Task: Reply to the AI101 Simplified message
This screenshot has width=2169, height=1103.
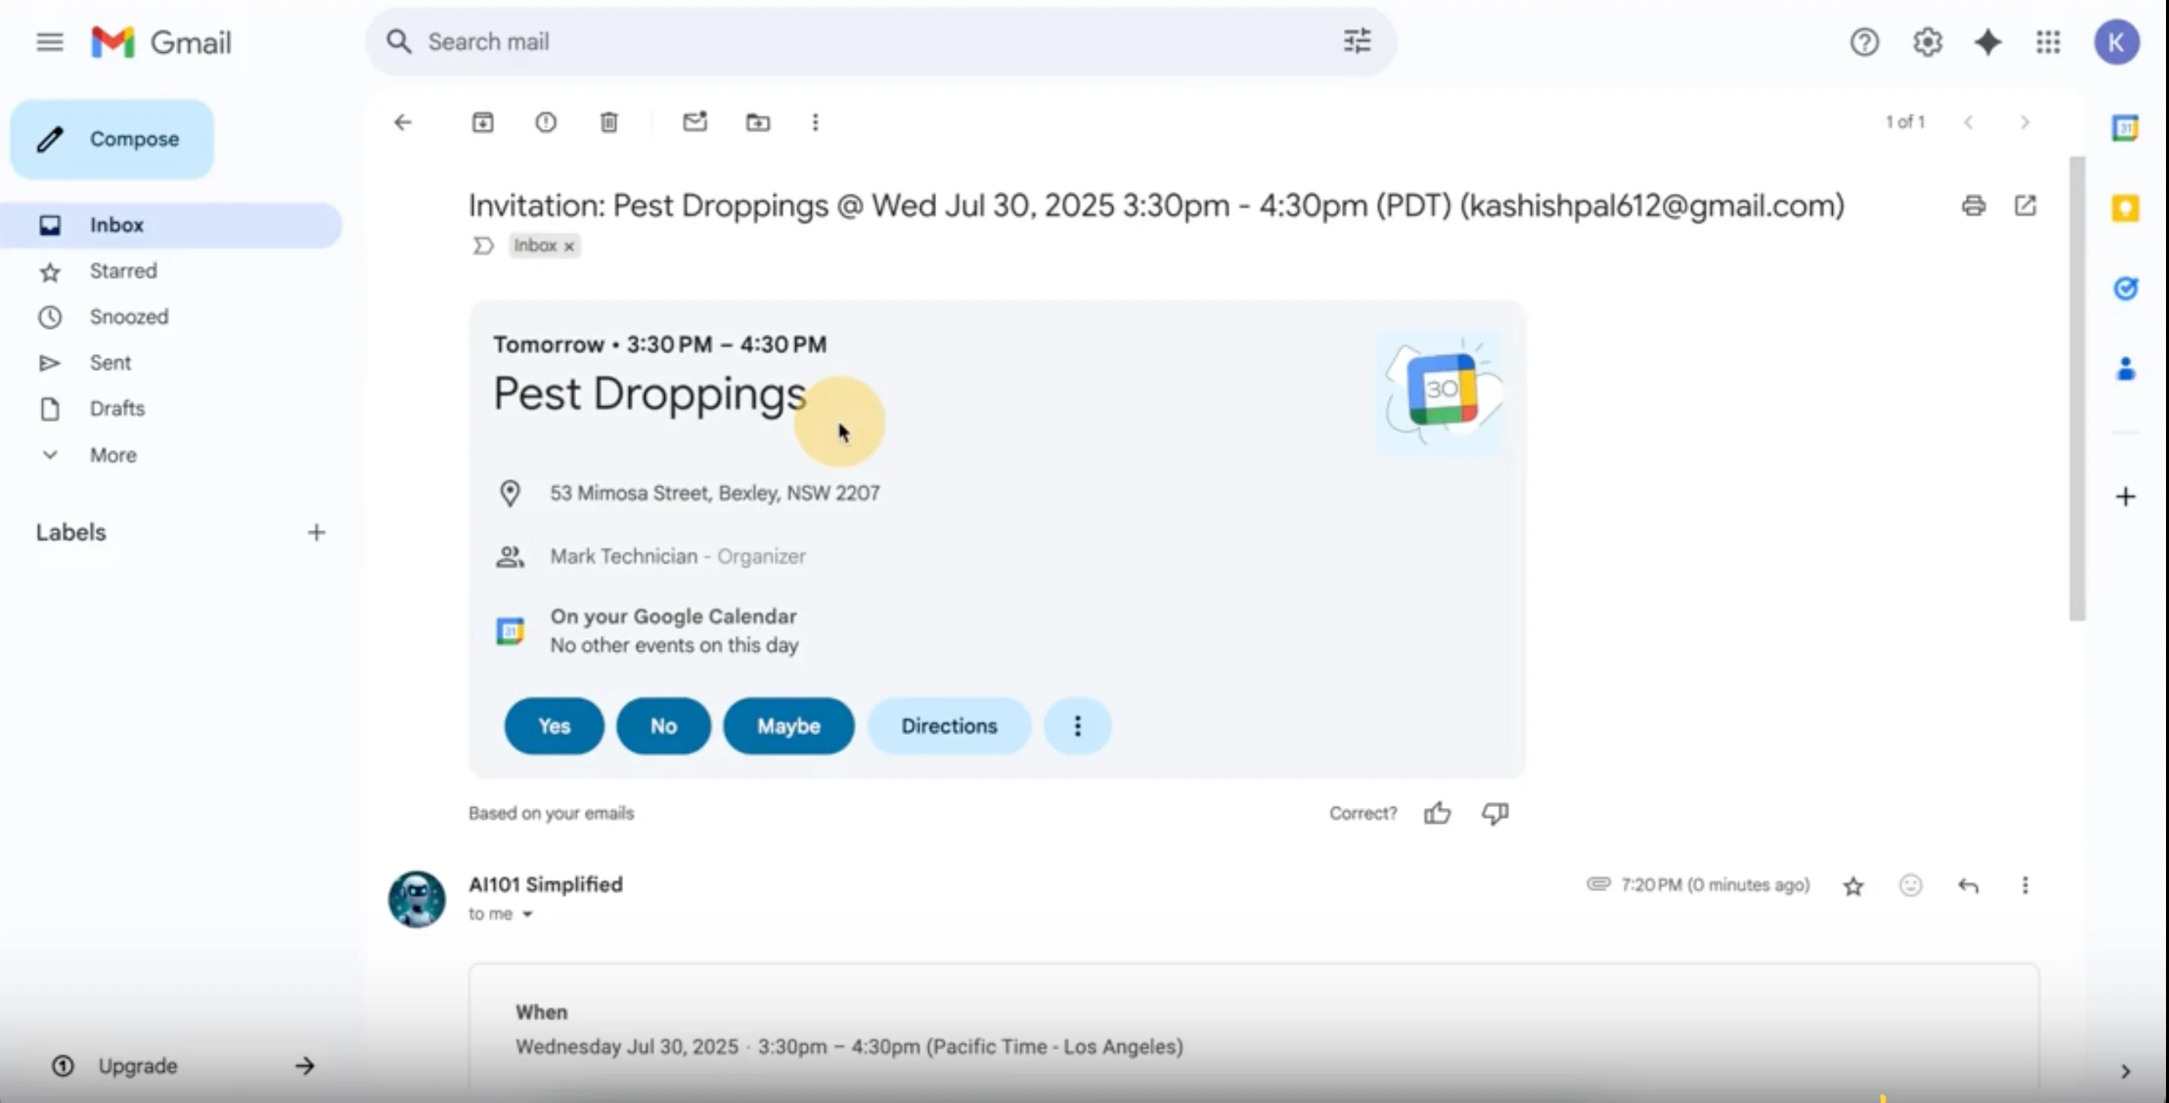Action: pos(1968,886)
